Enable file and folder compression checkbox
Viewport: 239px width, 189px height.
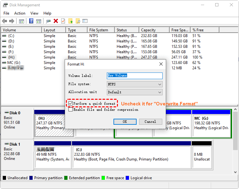click(70, 110)
